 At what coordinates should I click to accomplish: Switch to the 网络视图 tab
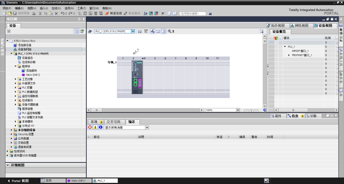(x=299, y=26)
